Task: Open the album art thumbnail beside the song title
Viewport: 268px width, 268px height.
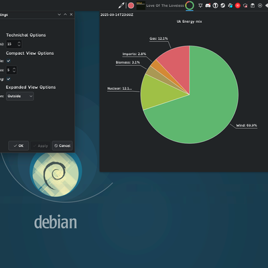Action: point(141,5)
